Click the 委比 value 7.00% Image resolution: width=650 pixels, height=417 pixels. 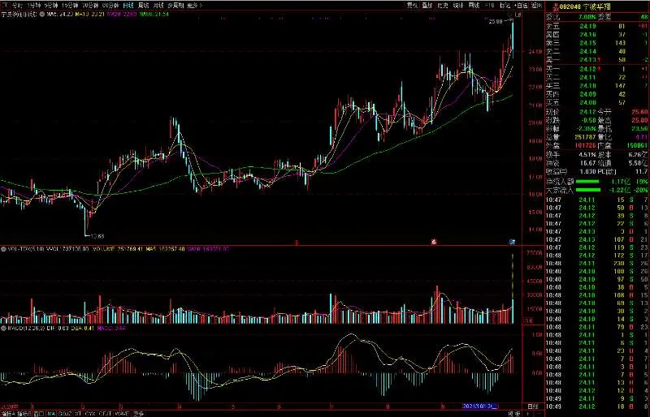(x=587, y=17)
